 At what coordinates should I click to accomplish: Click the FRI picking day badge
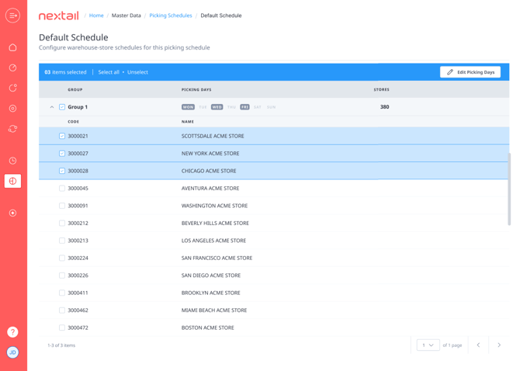coord(244,107)
